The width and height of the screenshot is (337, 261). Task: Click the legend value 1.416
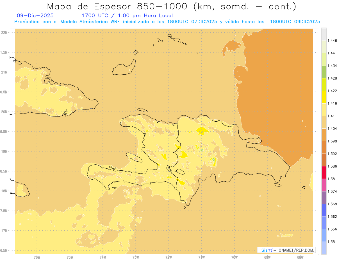point(332,103)
